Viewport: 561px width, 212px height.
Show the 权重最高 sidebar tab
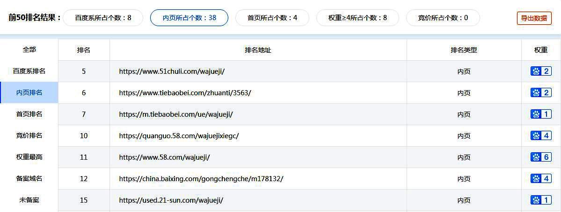(x=29, y=157)
